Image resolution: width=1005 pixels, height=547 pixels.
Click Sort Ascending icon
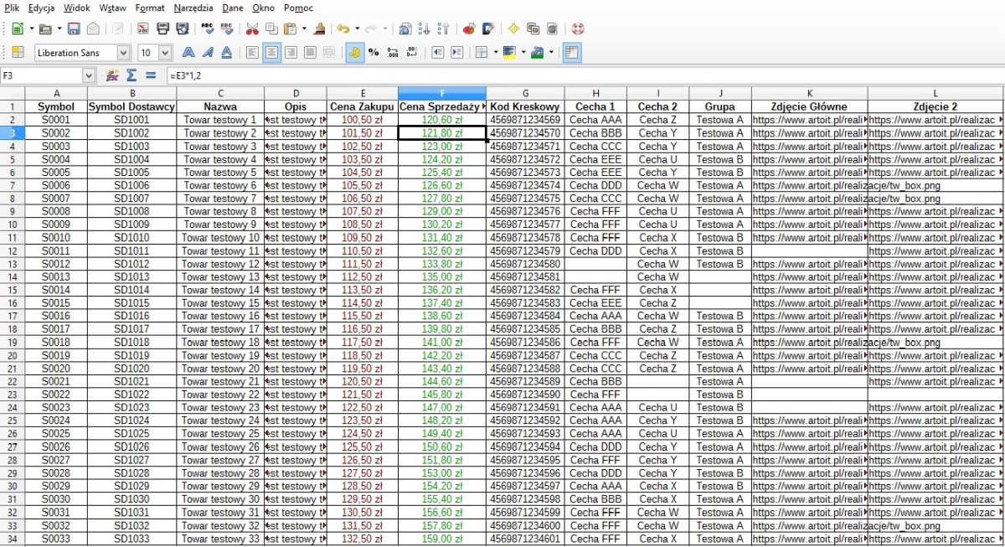(x=425, y=28)
